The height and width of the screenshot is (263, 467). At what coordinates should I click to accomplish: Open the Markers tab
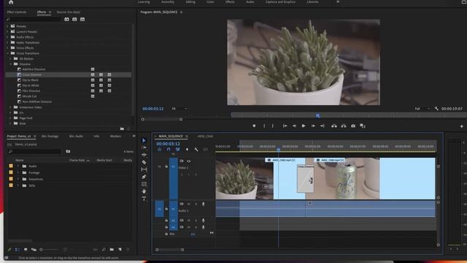(115, 137)
